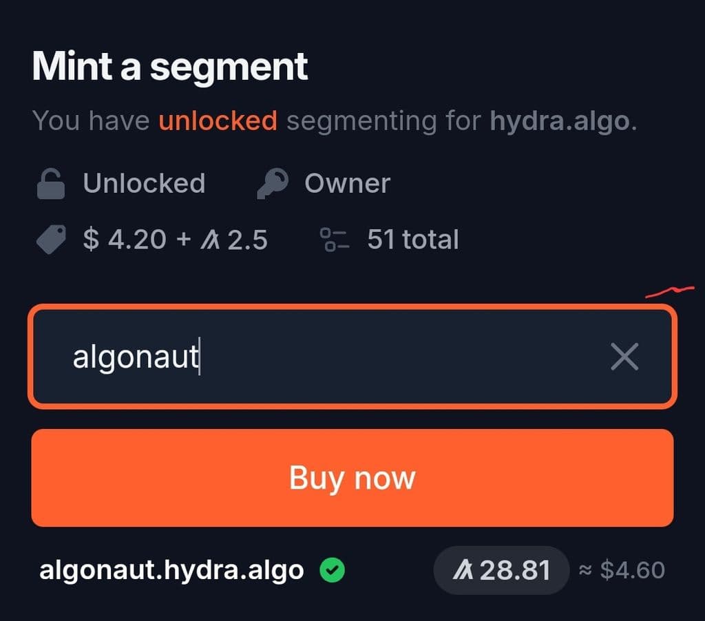
Task: Click the list icon beside 51 total
Action: tap(335, 240)
